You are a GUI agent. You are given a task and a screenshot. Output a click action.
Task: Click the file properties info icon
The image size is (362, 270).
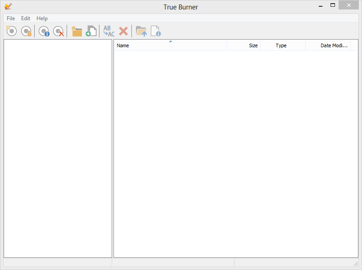(156, 31)
